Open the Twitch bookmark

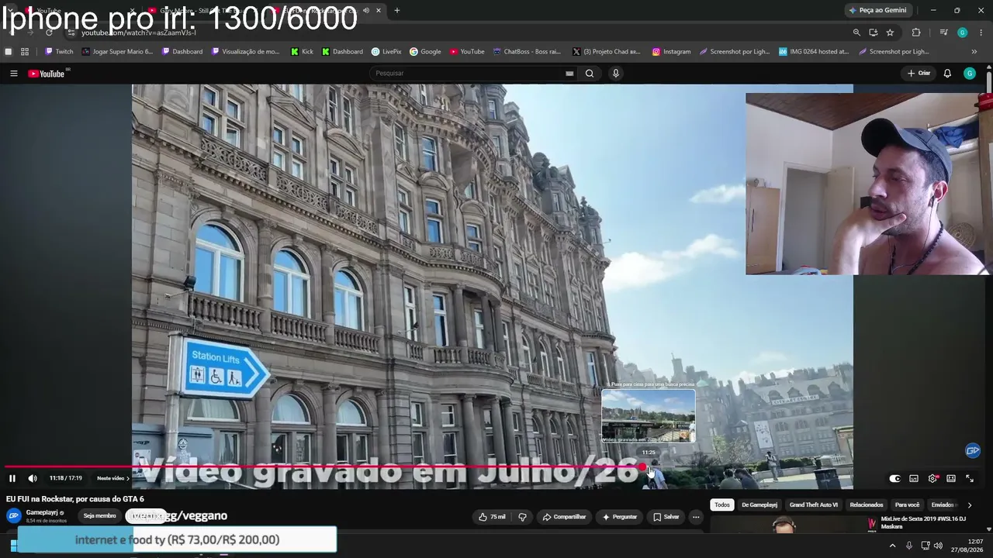[x=59, y=52]
